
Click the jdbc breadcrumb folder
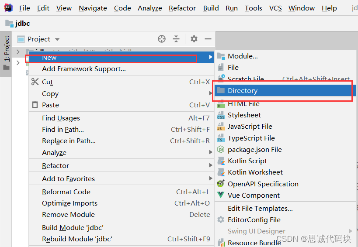17,24
